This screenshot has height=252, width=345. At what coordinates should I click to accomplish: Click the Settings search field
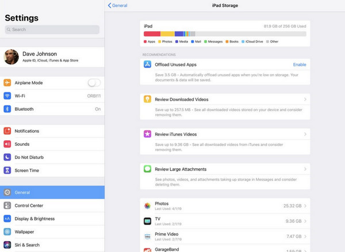[x=52, y=29]
